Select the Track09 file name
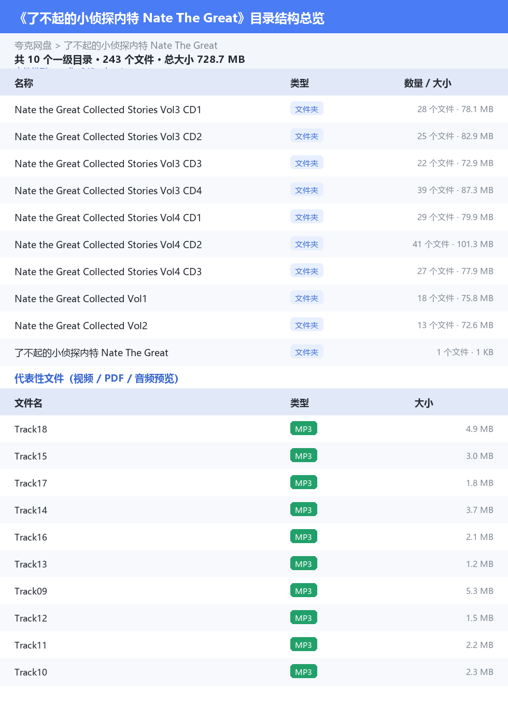Screen dimensions: 508x702 click(31, 591)
